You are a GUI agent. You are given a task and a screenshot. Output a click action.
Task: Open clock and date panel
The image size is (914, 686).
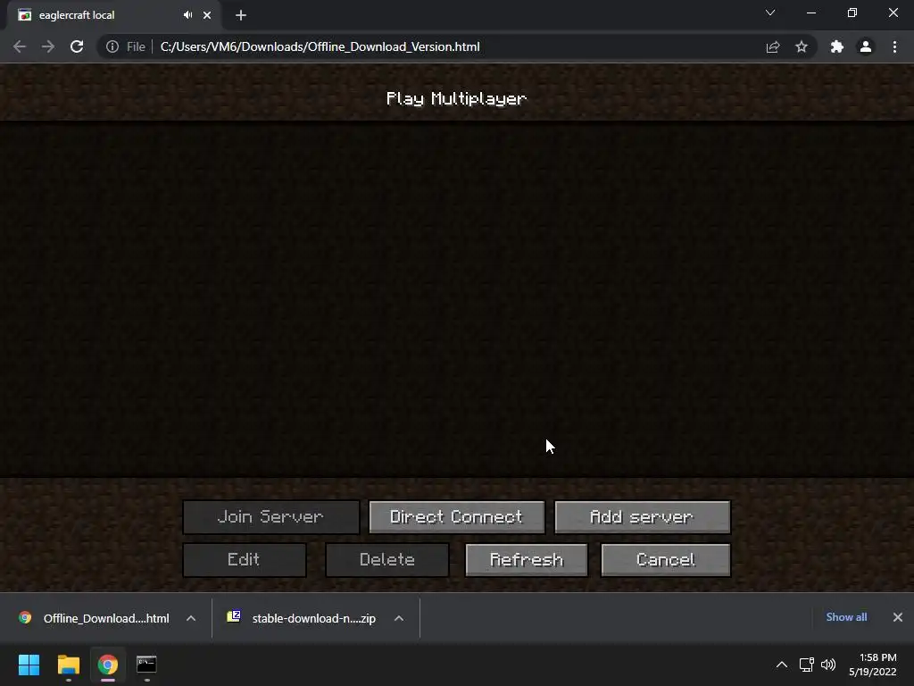(x=873, y=665)
